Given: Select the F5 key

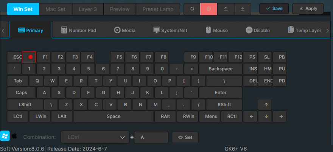Looking at the screenshot, I should coord(117,57).
